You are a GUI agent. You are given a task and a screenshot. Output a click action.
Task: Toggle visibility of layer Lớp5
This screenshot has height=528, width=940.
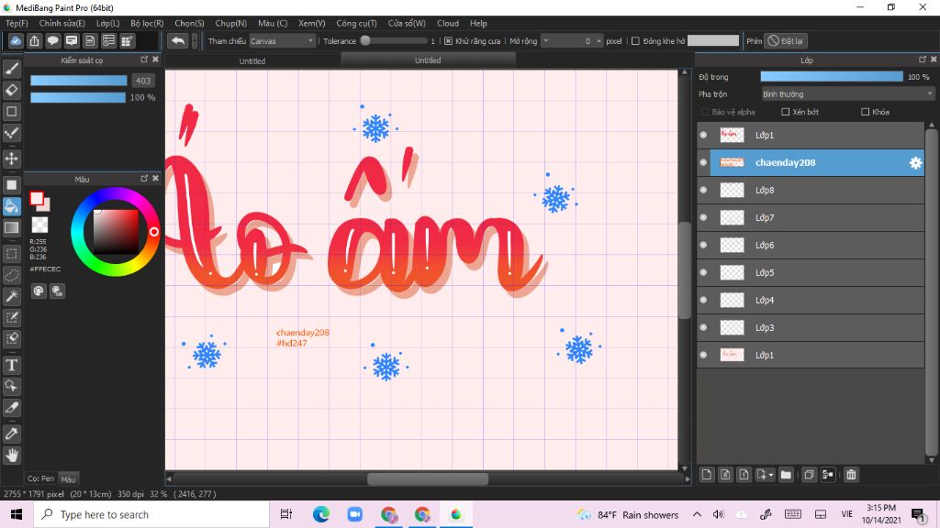tap(703, 273)
